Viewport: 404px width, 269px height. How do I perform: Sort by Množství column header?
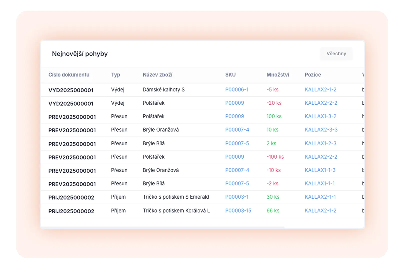tap(277, 75)
